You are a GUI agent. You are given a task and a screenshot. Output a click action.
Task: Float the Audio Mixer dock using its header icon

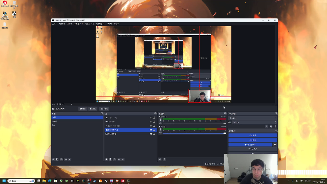click(x=225, y=114)
